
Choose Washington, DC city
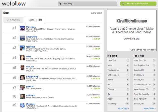click(145, 89)
